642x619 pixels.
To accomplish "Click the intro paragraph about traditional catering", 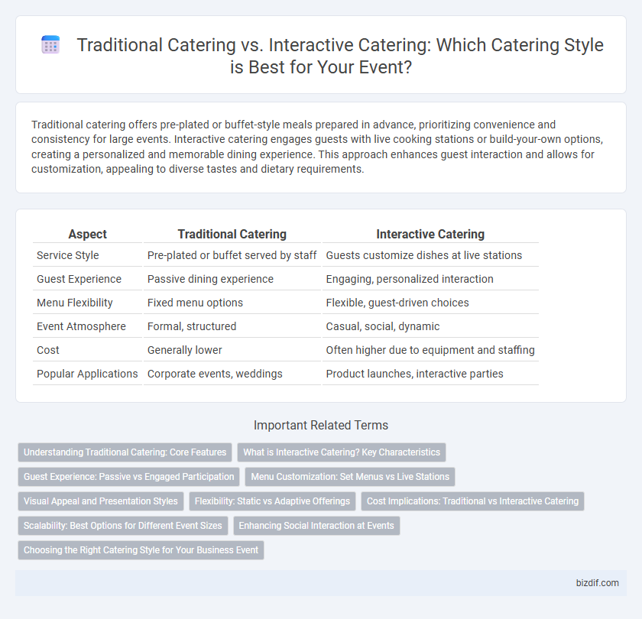I will point(317,147).
